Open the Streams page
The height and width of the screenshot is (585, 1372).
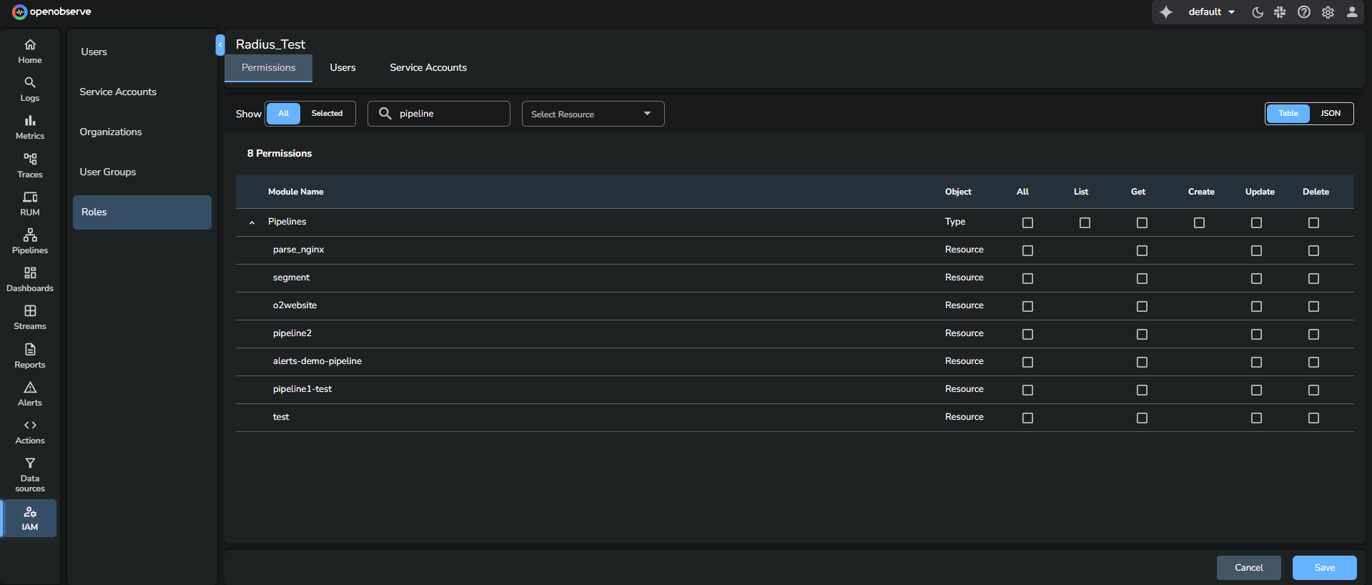[x=30, y=317]
